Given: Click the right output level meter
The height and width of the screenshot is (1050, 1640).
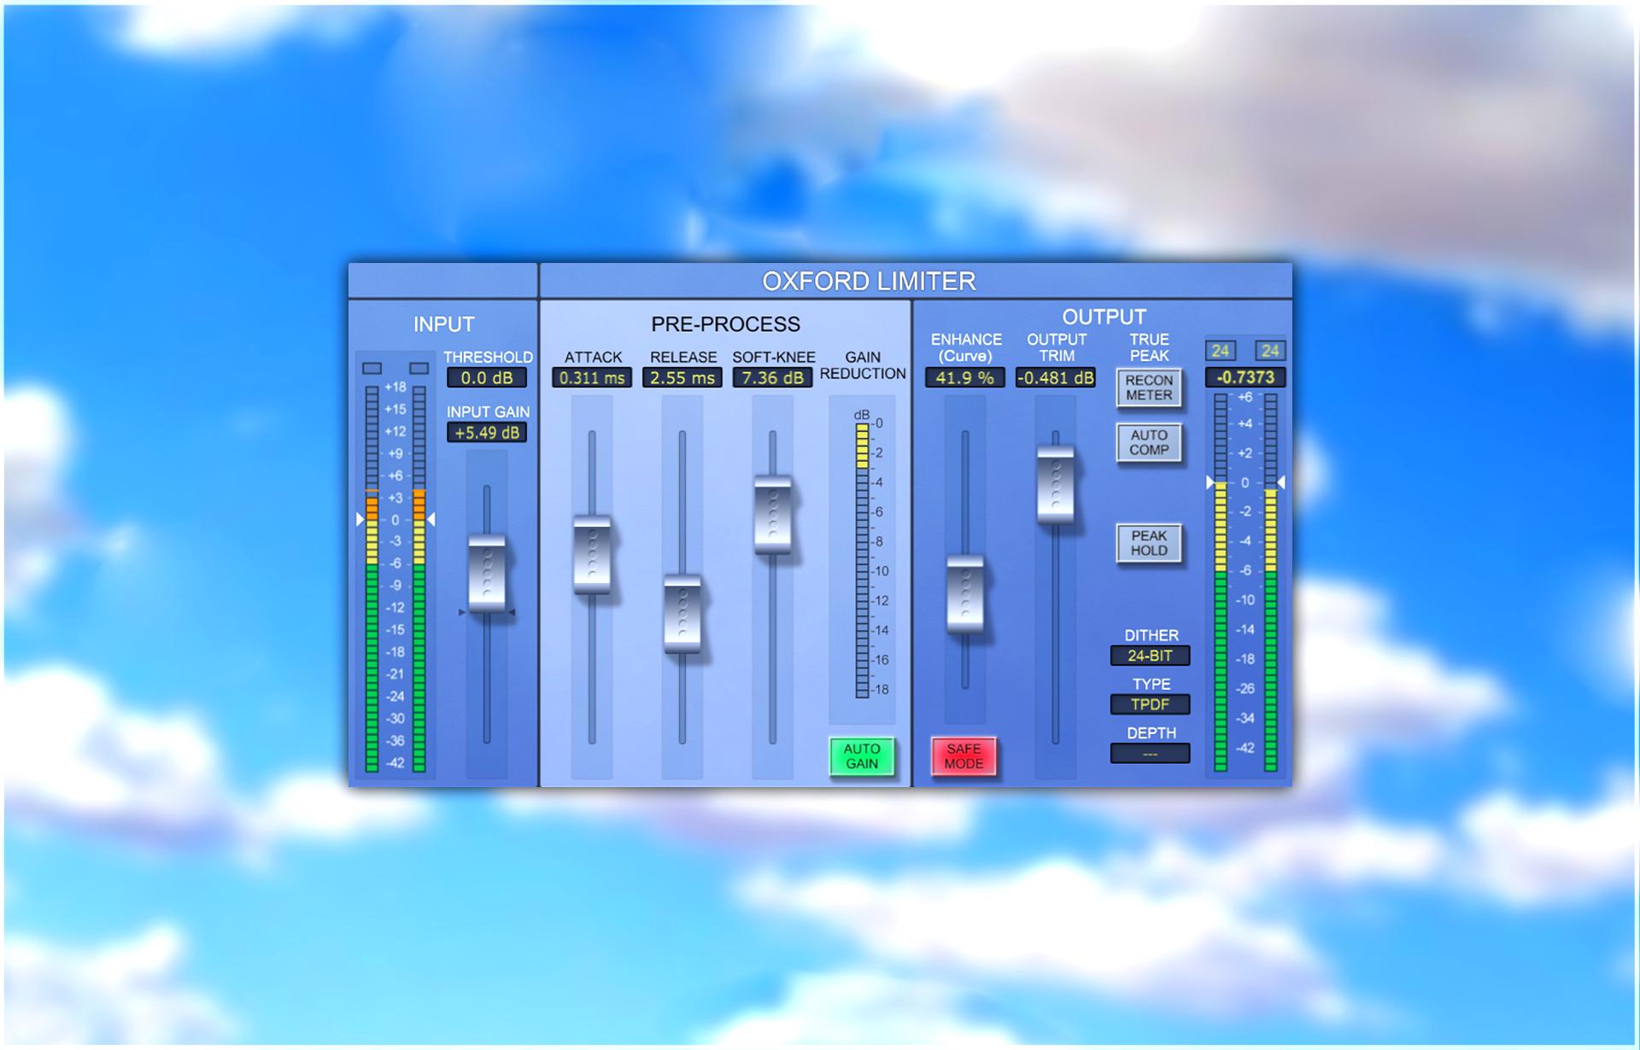Looking at the screenshot, I should [1270, 582].
